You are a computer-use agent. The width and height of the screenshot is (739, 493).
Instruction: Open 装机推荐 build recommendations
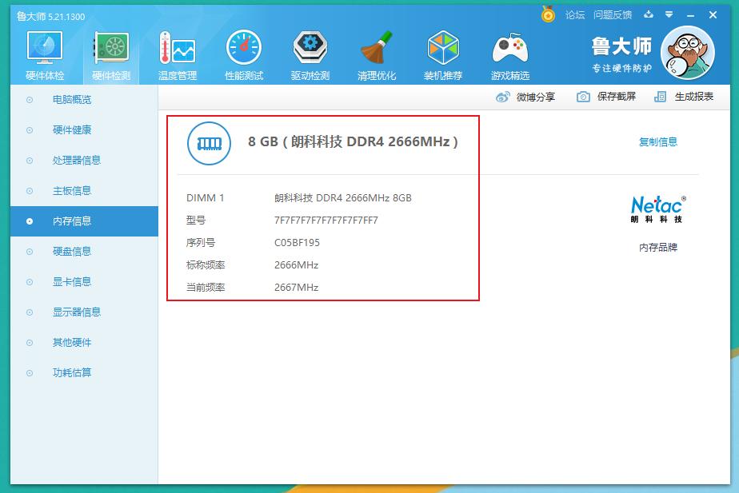(443, 52)
